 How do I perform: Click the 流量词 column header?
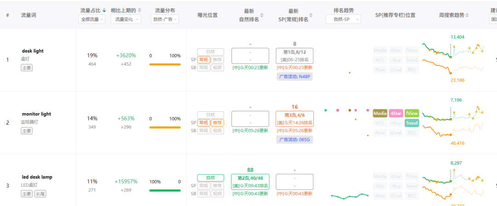coord(29,15)
